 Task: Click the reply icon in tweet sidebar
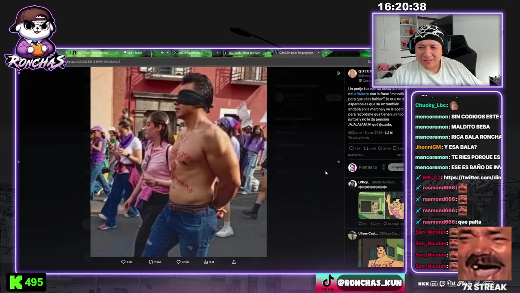351,149
